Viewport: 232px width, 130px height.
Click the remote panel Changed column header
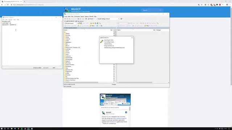pyautogui.click(x=158, y=30)
